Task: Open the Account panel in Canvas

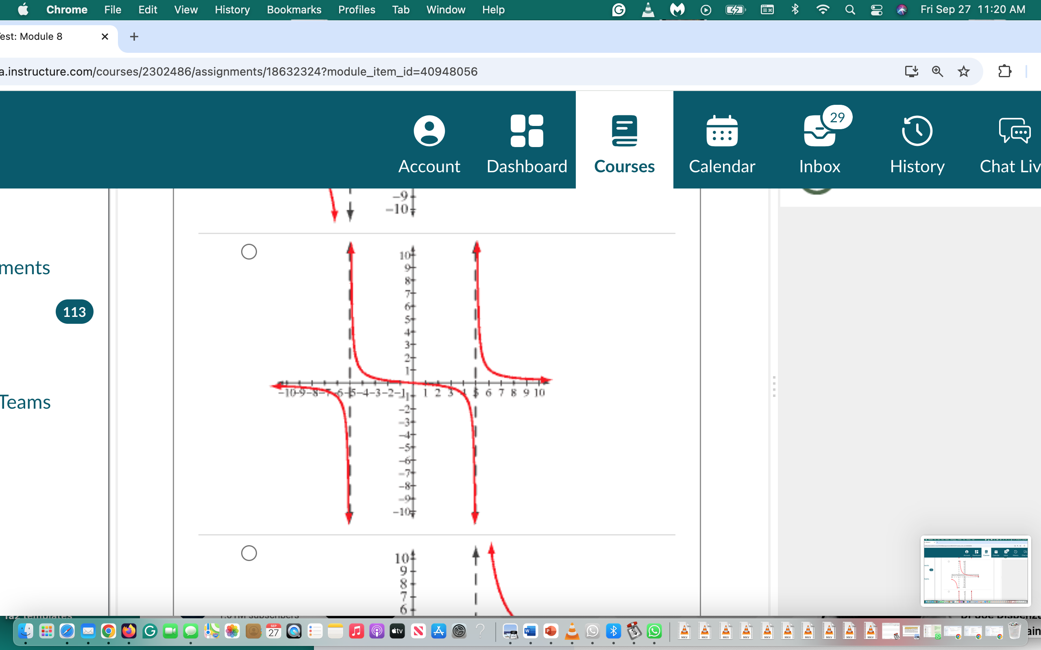Action: click(x=429, y=142)
